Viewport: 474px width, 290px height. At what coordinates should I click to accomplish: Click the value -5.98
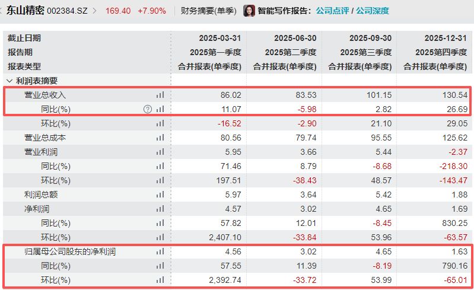pyautogui.click(x=307, y=109)
